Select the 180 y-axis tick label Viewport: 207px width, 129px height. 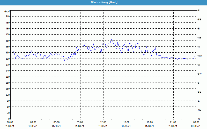point(7,83)
